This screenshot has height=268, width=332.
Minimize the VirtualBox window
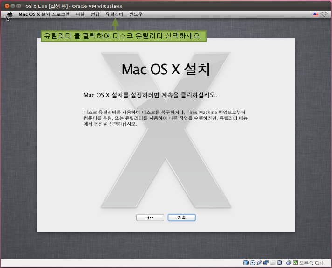click(13, 6)
